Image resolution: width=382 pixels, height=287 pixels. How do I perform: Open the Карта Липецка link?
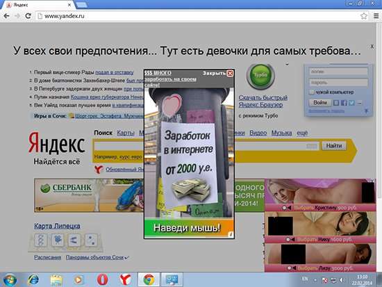coord(57,226)
